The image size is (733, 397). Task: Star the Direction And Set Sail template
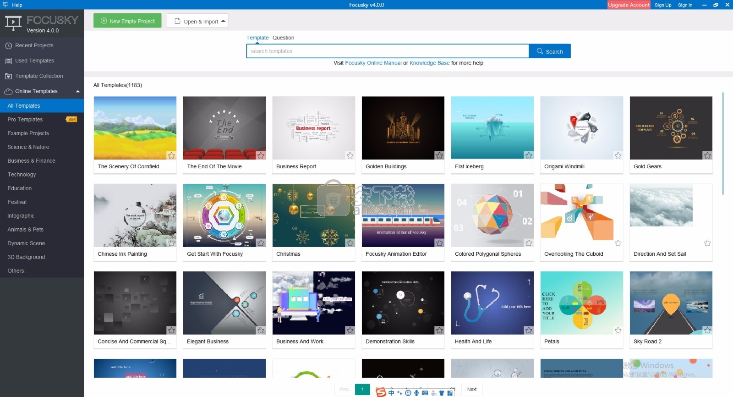[707, 243]
